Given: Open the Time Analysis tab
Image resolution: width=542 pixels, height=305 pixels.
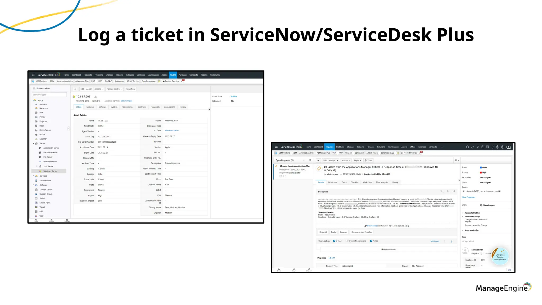Looking at the screenshot, I should (x=382, y=182).
